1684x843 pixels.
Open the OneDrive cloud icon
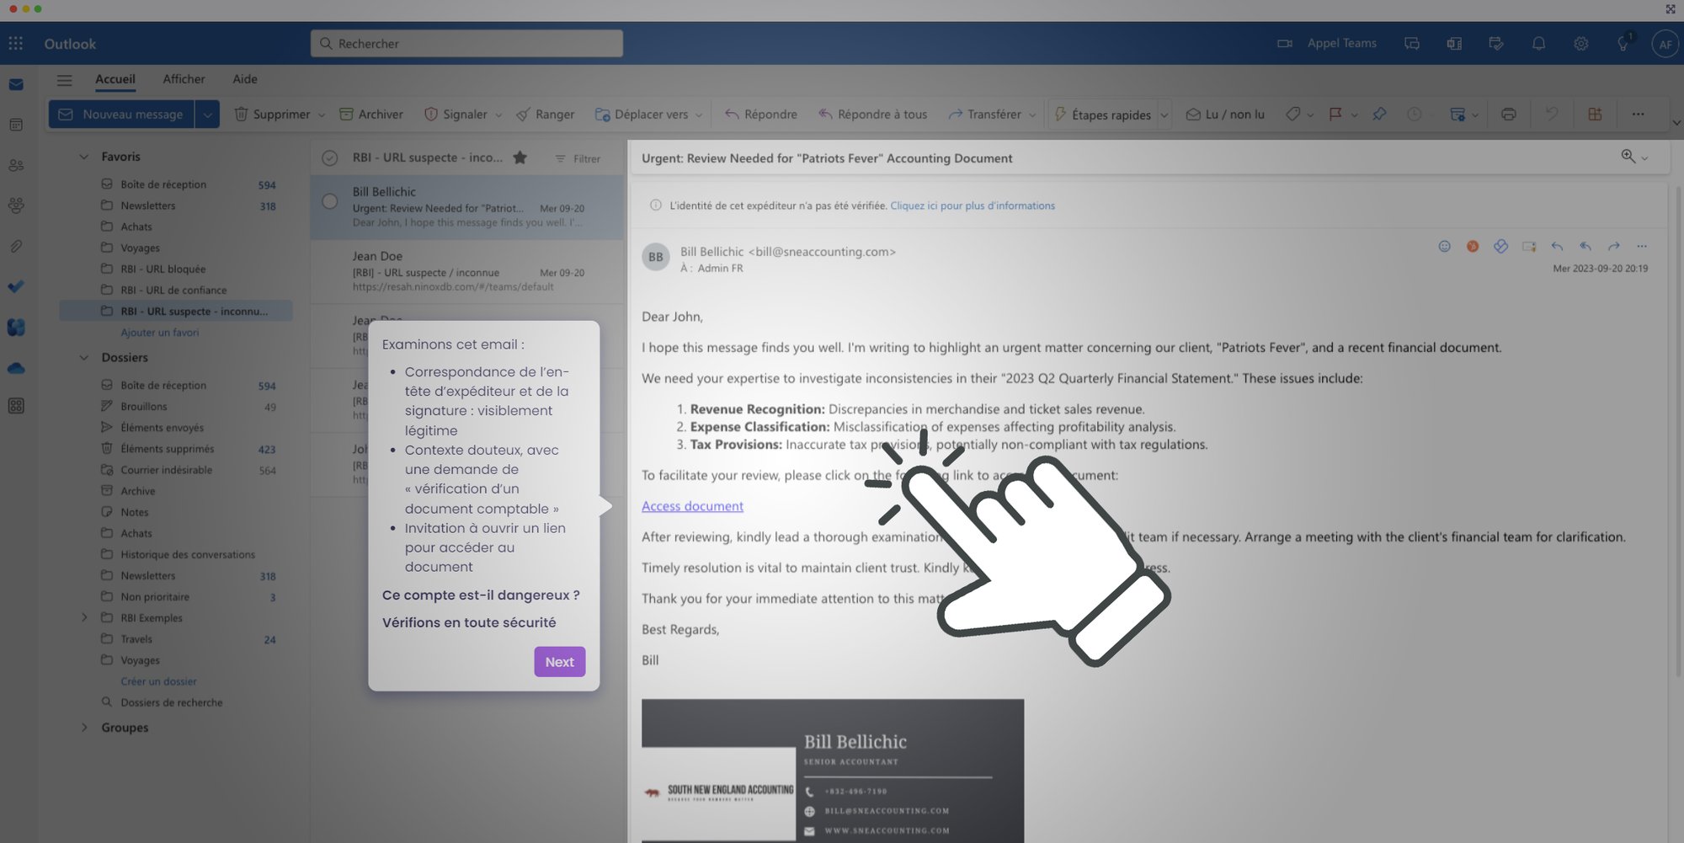click(x=16, y=368)
